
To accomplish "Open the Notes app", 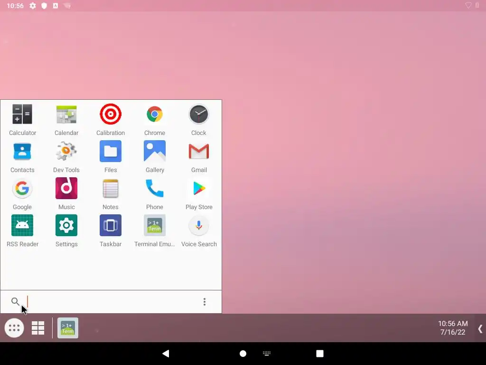I will pyautogui.click(x=110, y=194).
